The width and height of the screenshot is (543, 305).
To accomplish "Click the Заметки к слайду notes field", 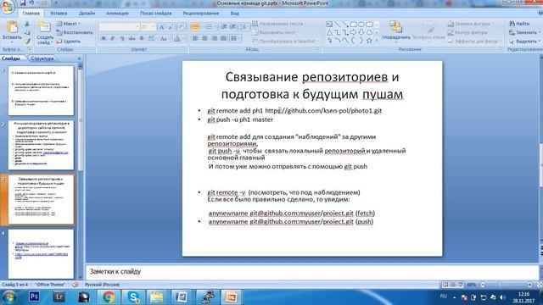I will tap(312, 271).
